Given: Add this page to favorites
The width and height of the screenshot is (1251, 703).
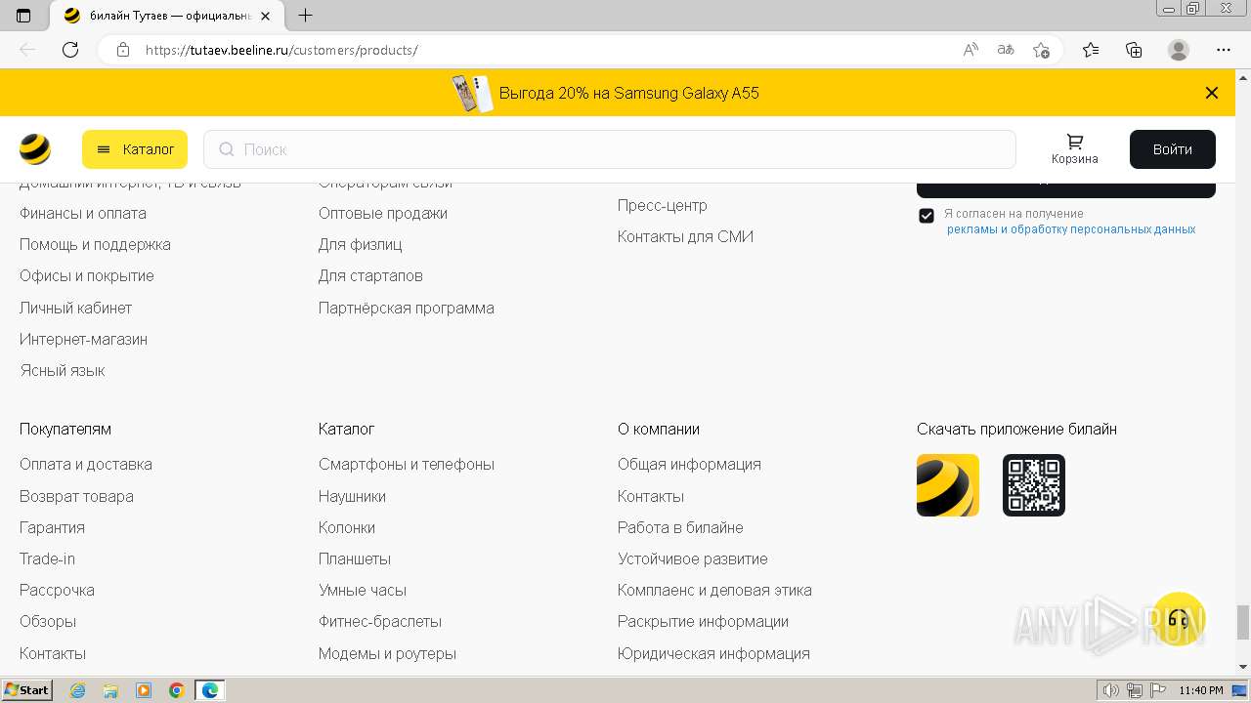Looking at the screenshot, I should pyautogui.click(x=1041, y=50).
